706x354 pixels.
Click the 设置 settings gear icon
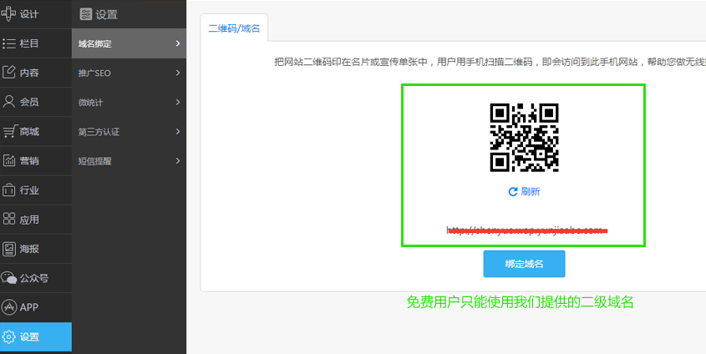click(9, 337)
